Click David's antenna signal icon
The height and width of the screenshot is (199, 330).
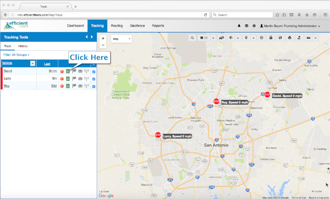click(x=86, y=71)
